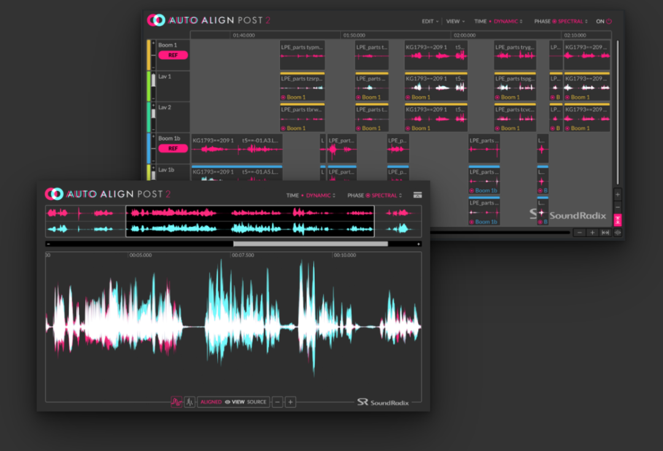Click the horizontal fit-to-width icon
This screenshot has width=663, height=451.
click(605, 233)
